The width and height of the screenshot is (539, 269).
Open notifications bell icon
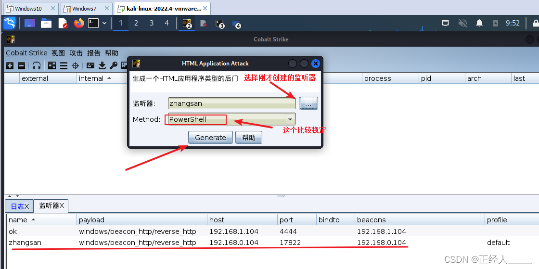479,23
